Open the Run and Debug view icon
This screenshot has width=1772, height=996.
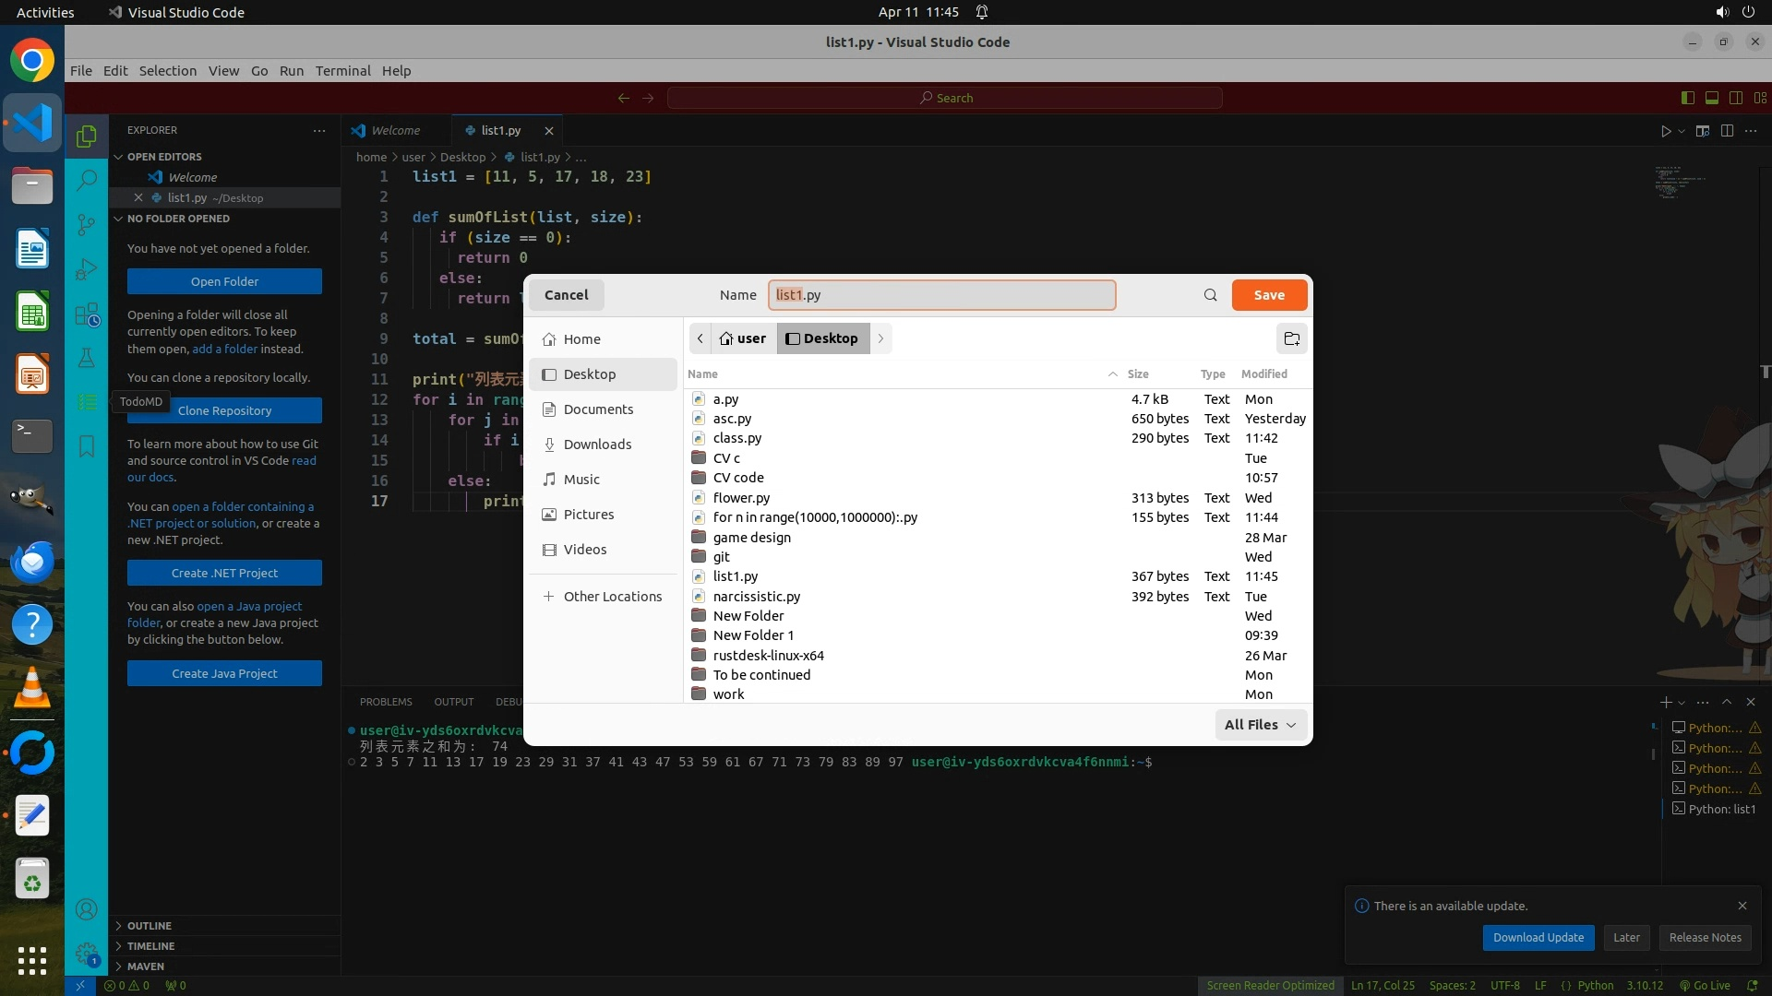pos(86,269)
